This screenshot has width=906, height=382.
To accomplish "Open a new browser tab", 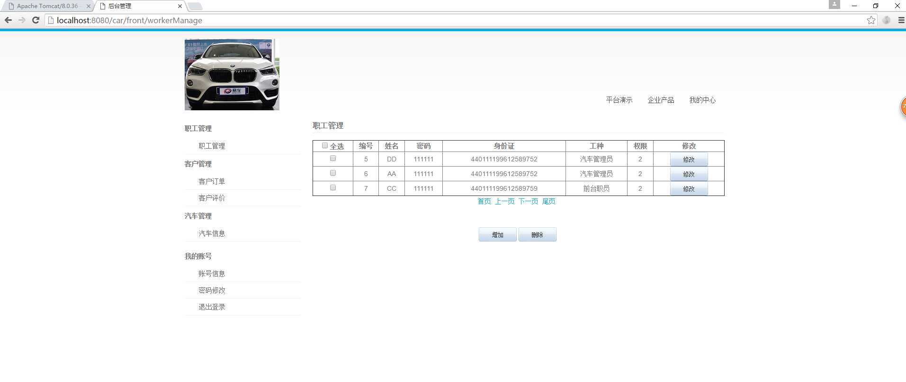I will [x=195, y=6].
